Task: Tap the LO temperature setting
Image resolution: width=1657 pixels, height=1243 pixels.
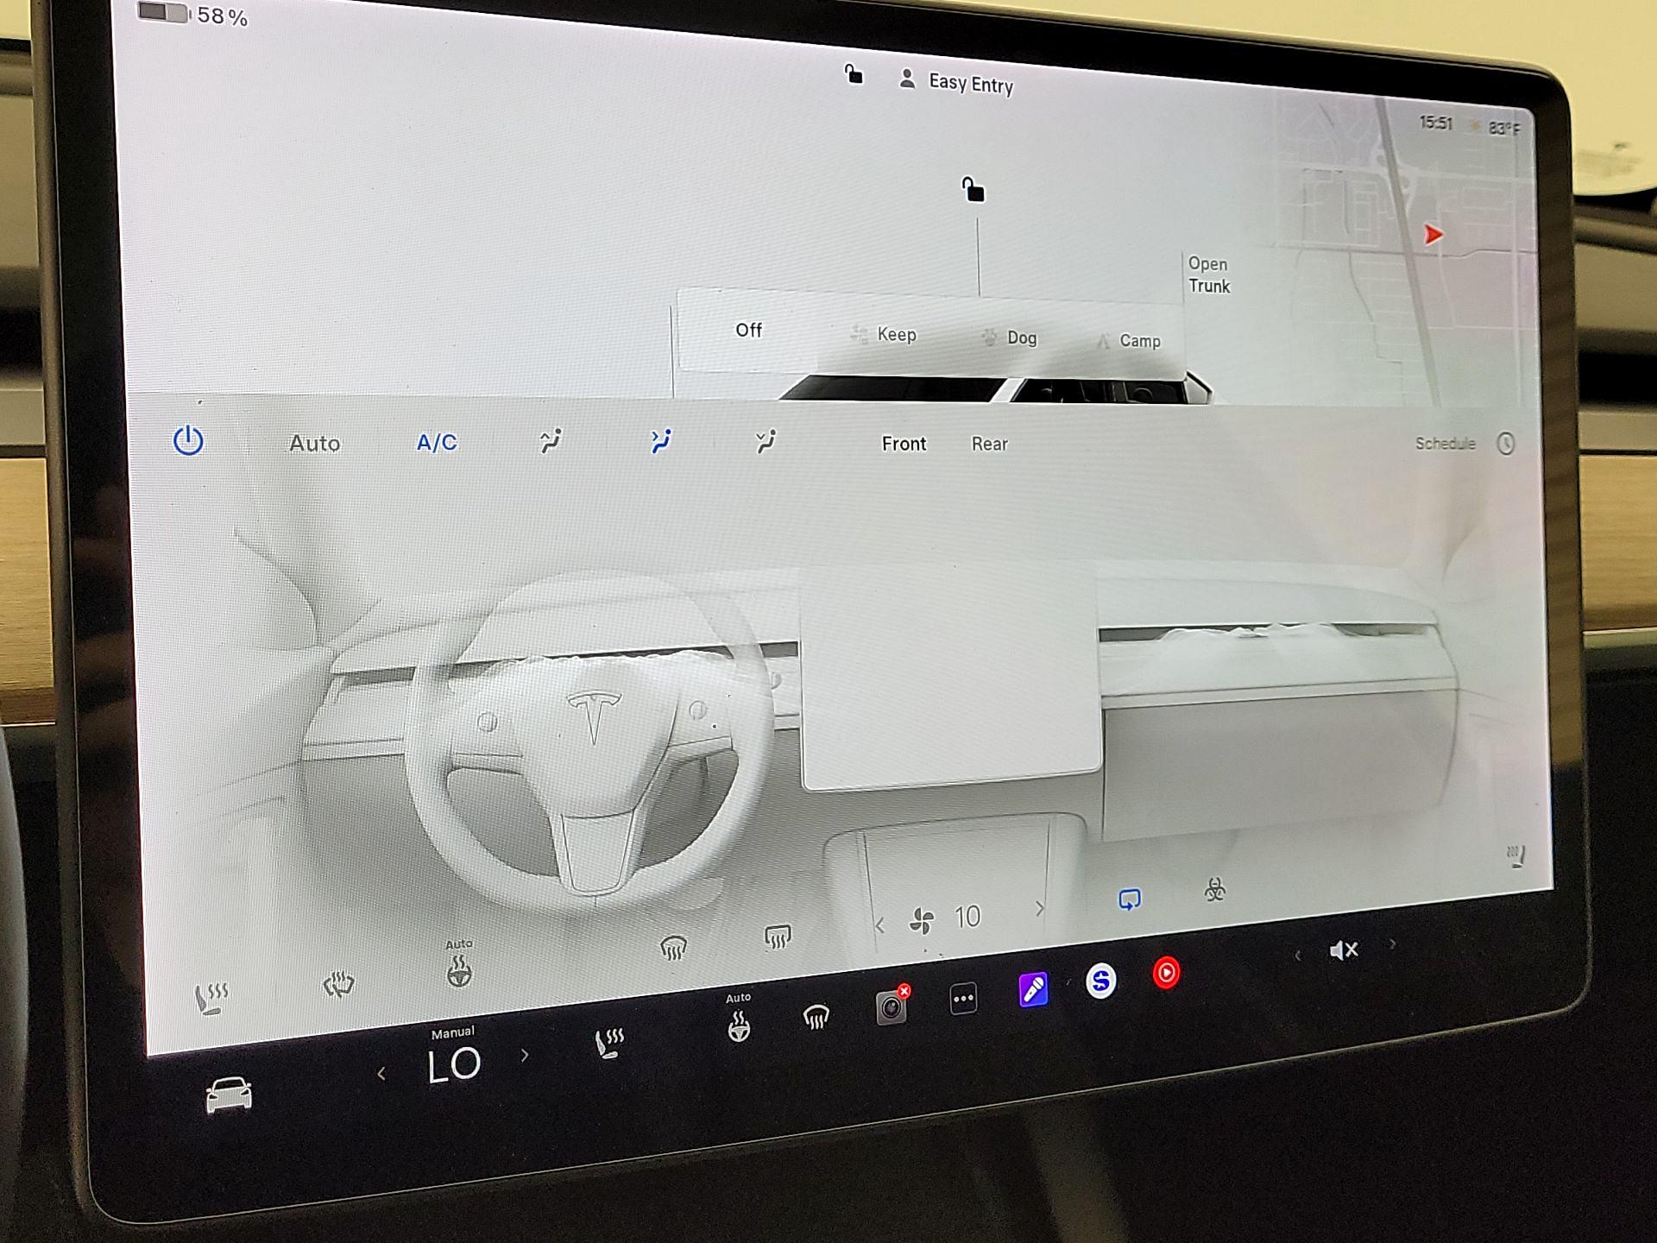Action: pyautogui.click(x=454, y=1065)
